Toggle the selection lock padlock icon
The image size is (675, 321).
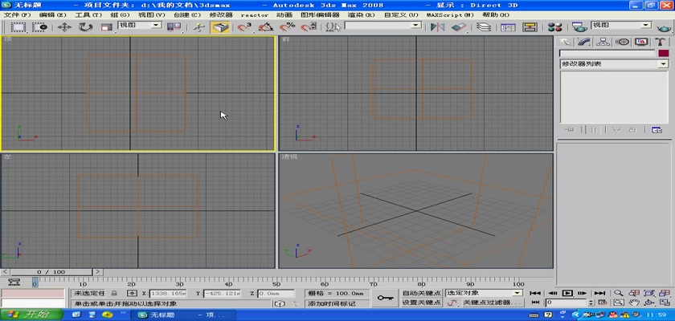(x=114, y=293)
